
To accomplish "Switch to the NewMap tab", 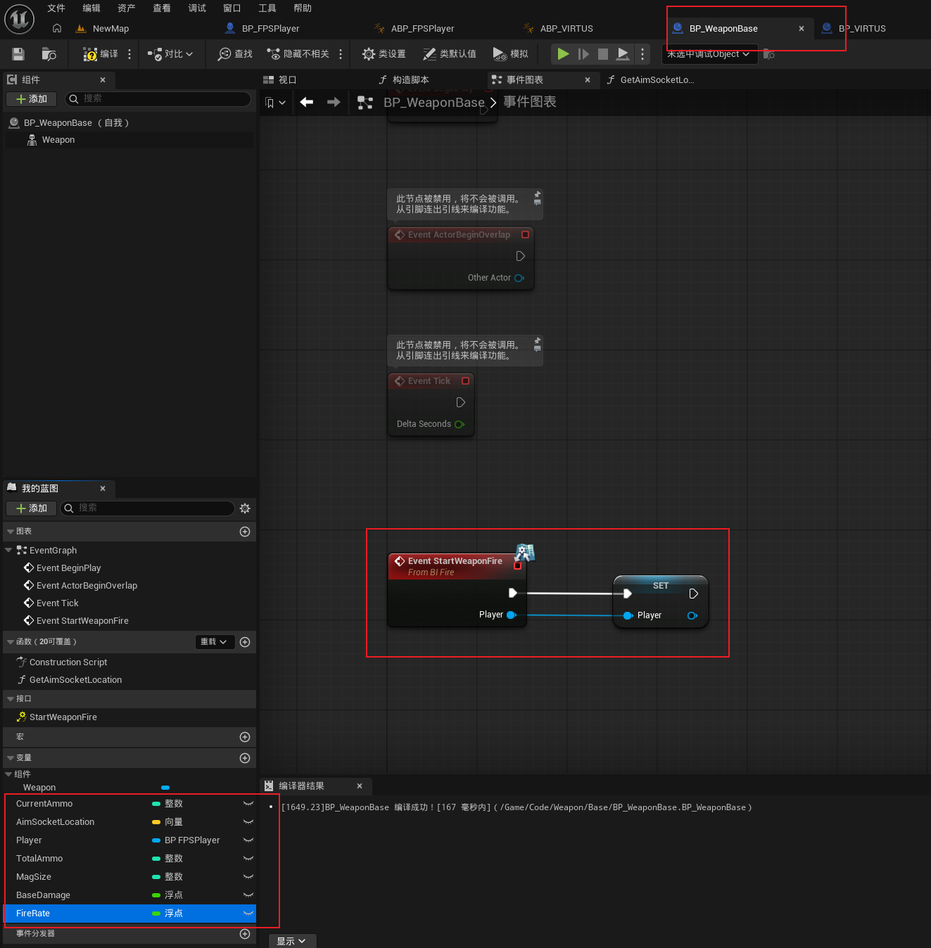I will point(103,29).
